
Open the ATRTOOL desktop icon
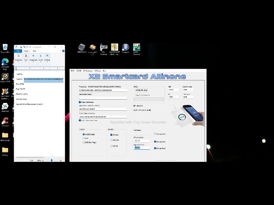click(x=82, y=48)
